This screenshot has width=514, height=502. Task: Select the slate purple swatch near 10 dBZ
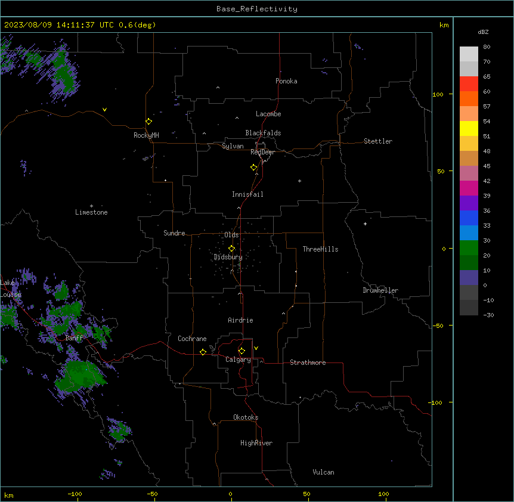coord(469,278)
